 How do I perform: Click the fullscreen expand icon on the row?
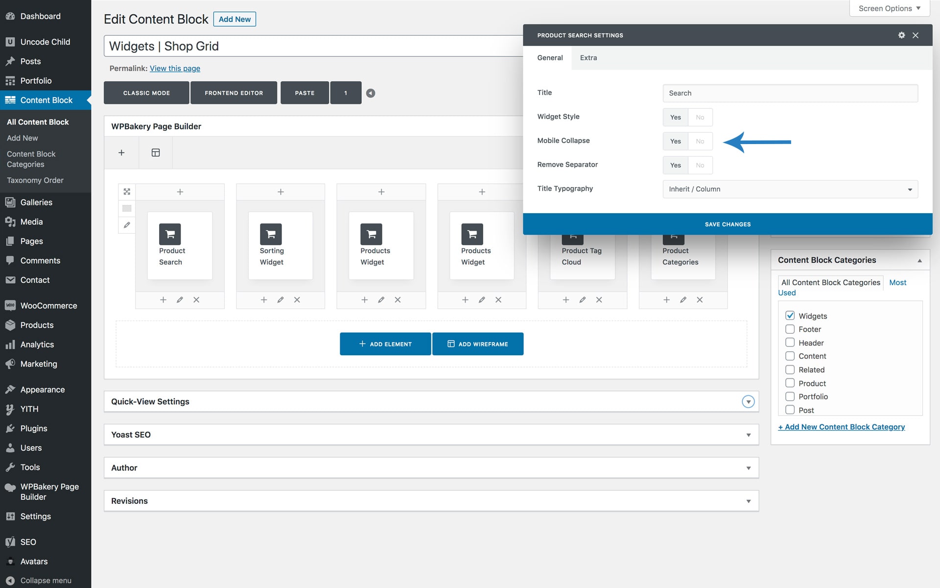tap(127, 192)
